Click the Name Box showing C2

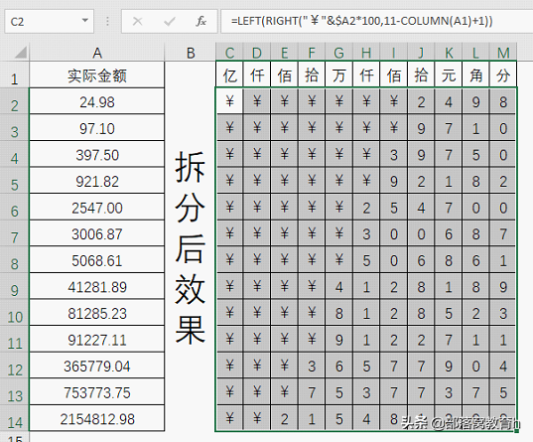click(50, 22)
